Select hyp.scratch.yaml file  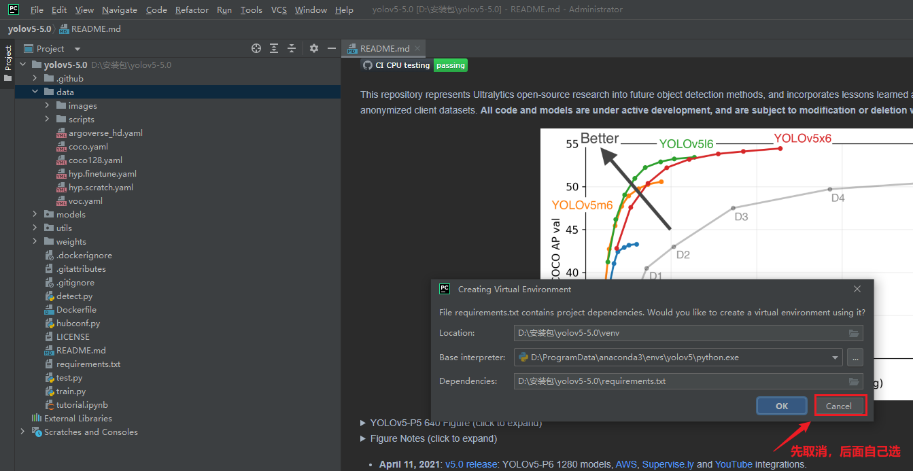coord(94,187)
